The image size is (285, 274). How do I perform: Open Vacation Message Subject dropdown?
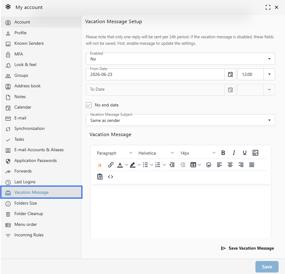(180, 120)
